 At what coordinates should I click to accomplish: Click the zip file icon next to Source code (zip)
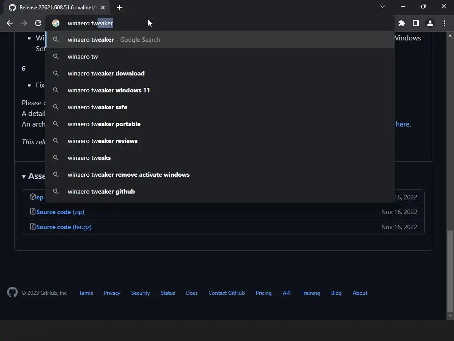32,212
